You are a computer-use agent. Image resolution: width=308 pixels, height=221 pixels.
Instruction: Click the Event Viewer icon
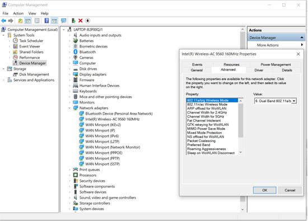pyautogui.click(x=15, y=46)
